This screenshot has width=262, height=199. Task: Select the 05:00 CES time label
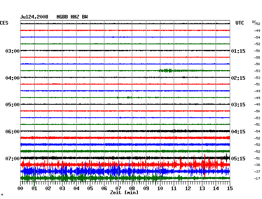coord(12,105)
